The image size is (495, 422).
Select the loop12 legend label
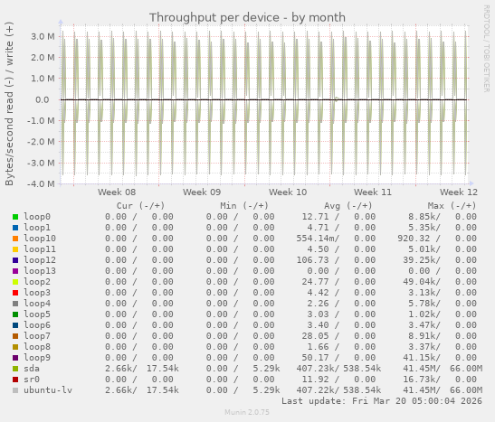click(40, 260)
